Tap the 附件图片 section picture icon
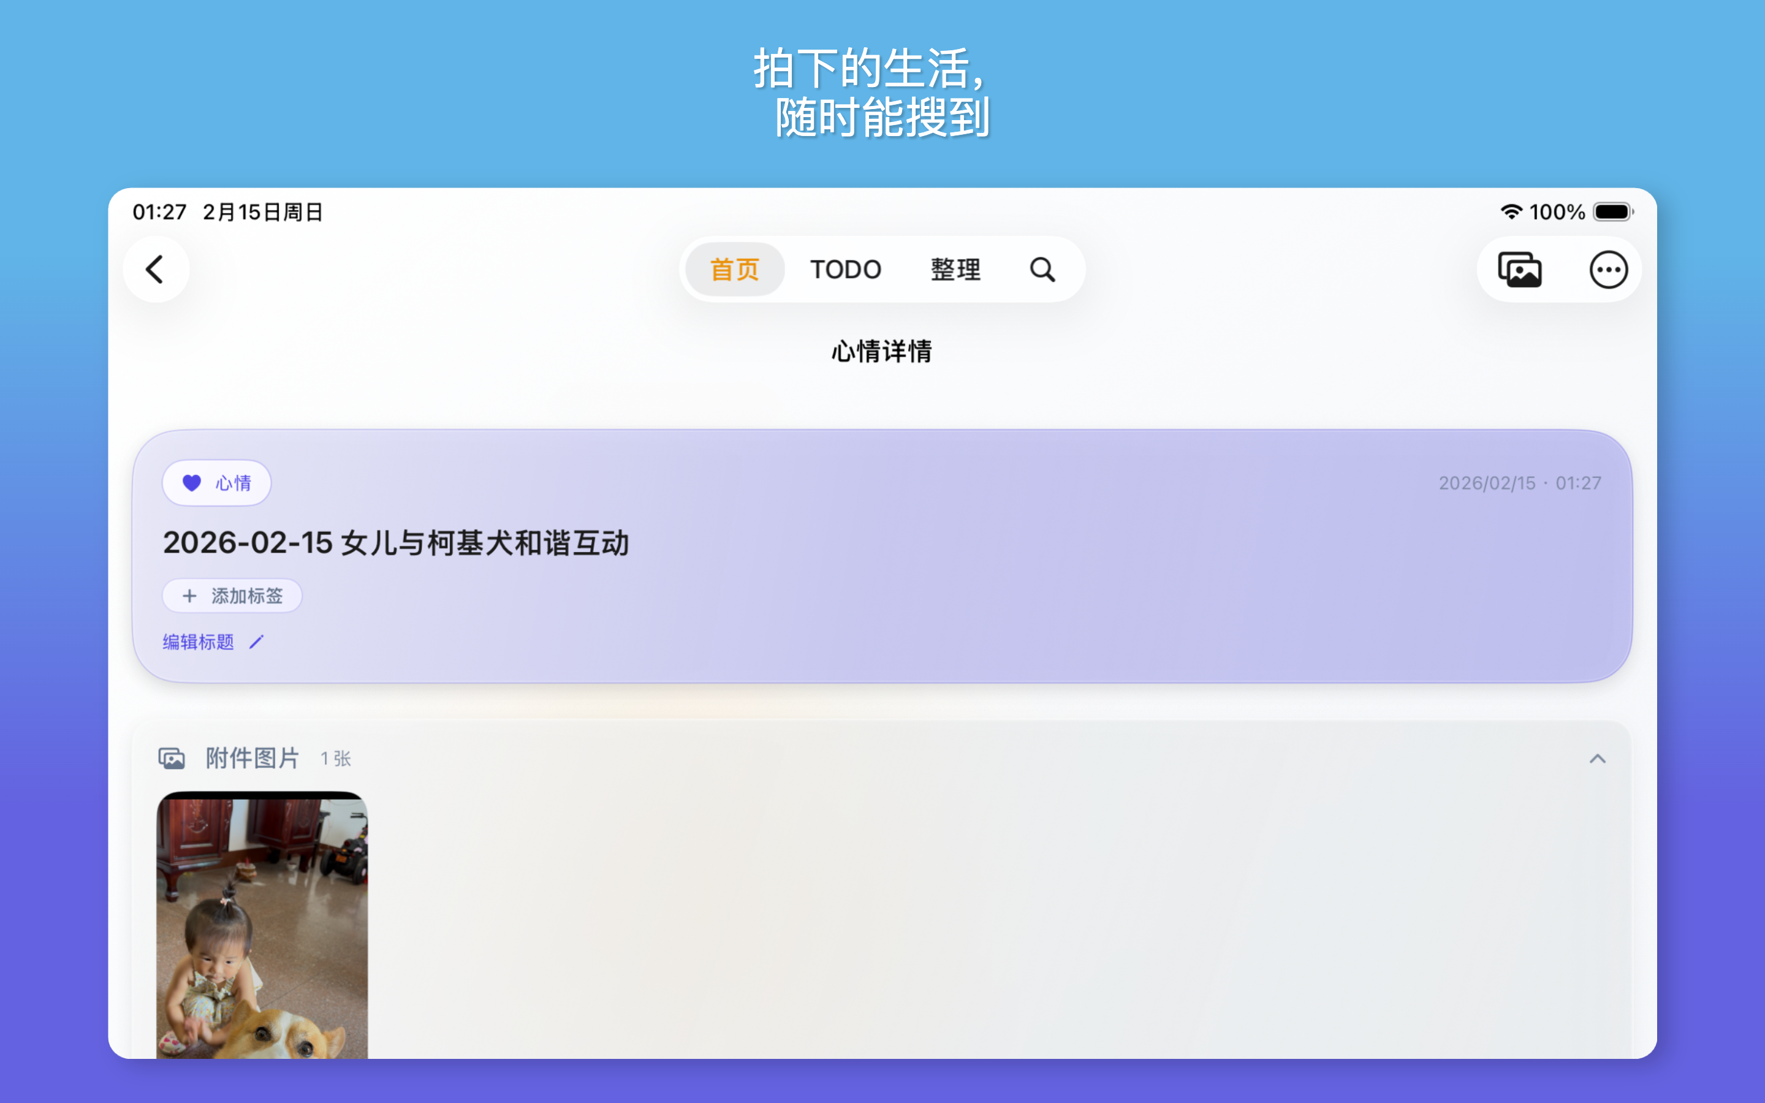 click(172, 759)
